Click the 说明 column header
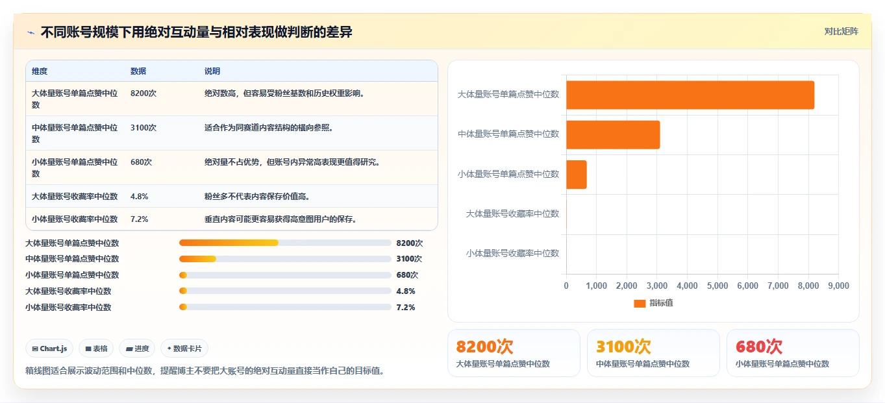This screenshot has height=403, width=885. [x=212, y=71]
